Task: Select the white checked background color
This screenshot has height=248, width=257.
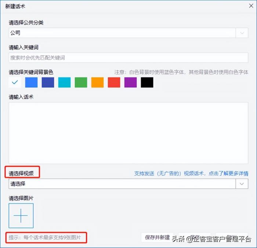Action: pyautogui.click(x=15, y=82)
